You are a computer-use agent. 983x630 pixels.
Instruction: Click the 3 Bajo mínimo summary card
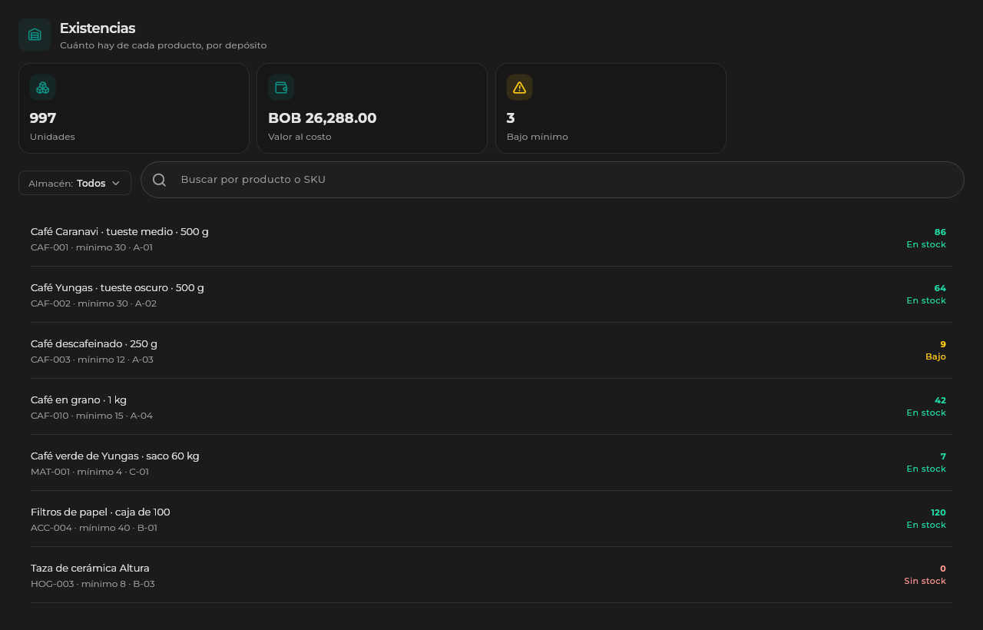point(611,108)
